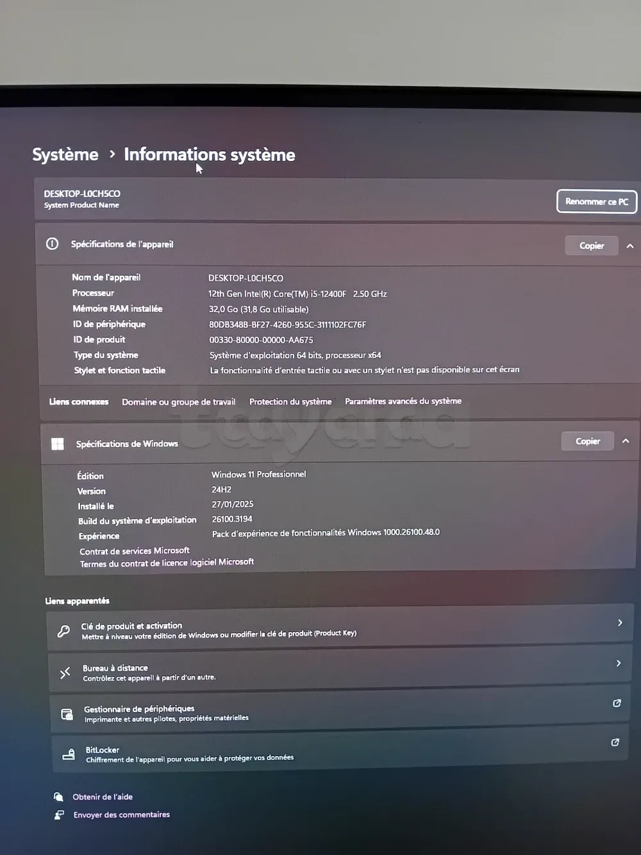Click the BitLocker lock icon

[x=69, y=755]
